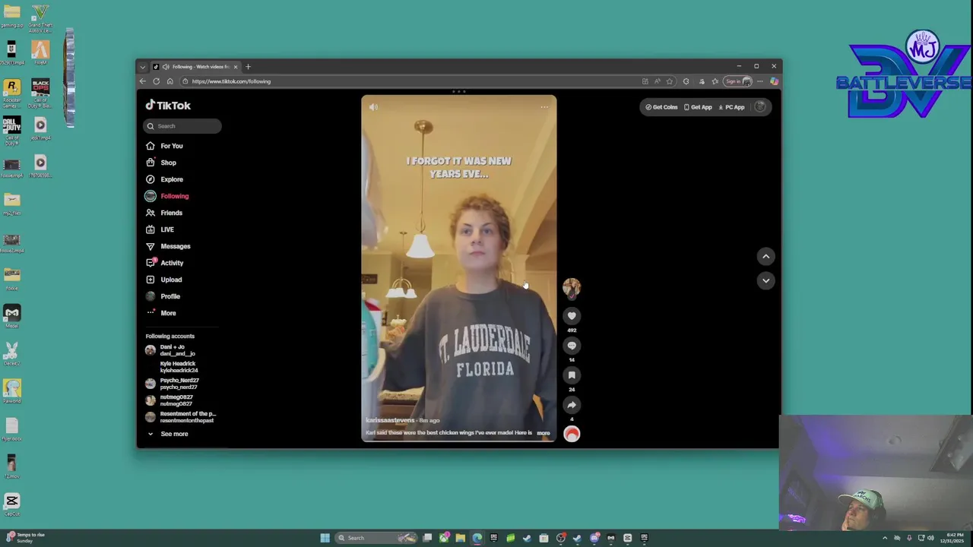Open the More options in sidebar
Screen dimensions: 973x547
click(161, 313)
